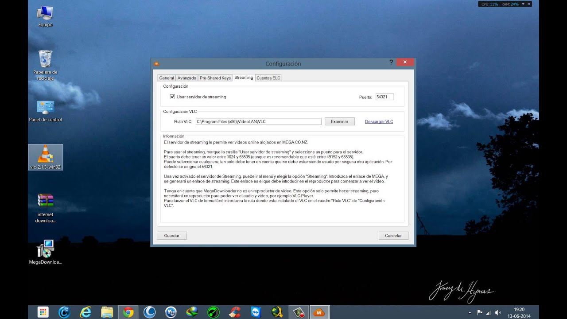
Task: Open CCleaner from the taskbar
Action: click(235, 312)
